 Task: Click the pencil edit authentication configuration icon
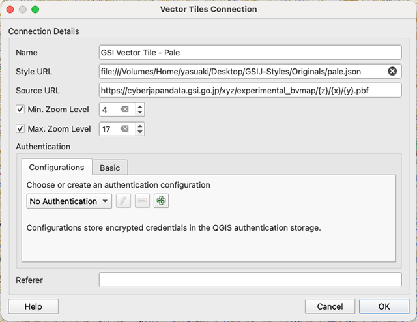(x=123, y=201)
